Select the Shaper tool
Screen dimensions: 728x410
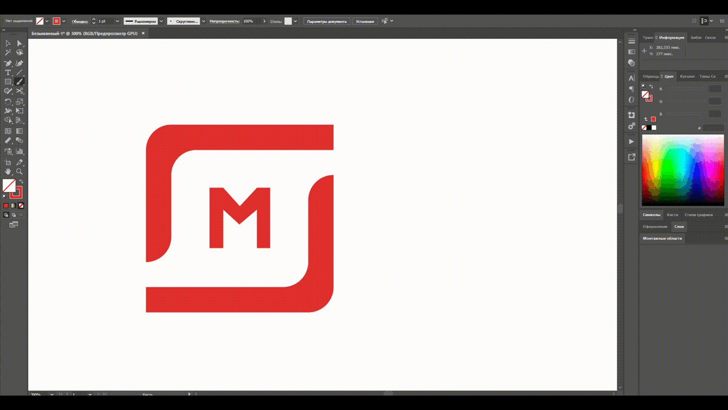(x=8, y=91)
